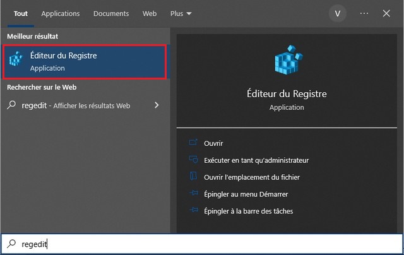Close the search panel with the X
Image resolution: width=404 pixels, height=255 pixels.
tap(386, 13)
